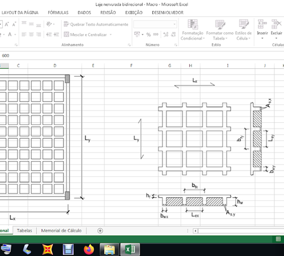Toggle Quebrar Texto Automaticamente

(96, 24)
